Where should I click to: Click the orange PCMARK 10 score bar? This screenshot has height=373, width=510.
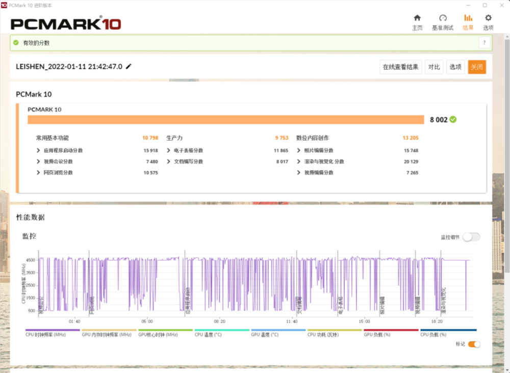(x=226, y=120)
